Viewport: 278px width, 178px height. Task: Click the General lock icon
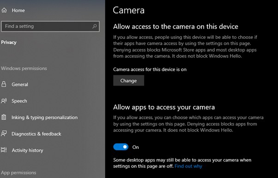point(4,84)
